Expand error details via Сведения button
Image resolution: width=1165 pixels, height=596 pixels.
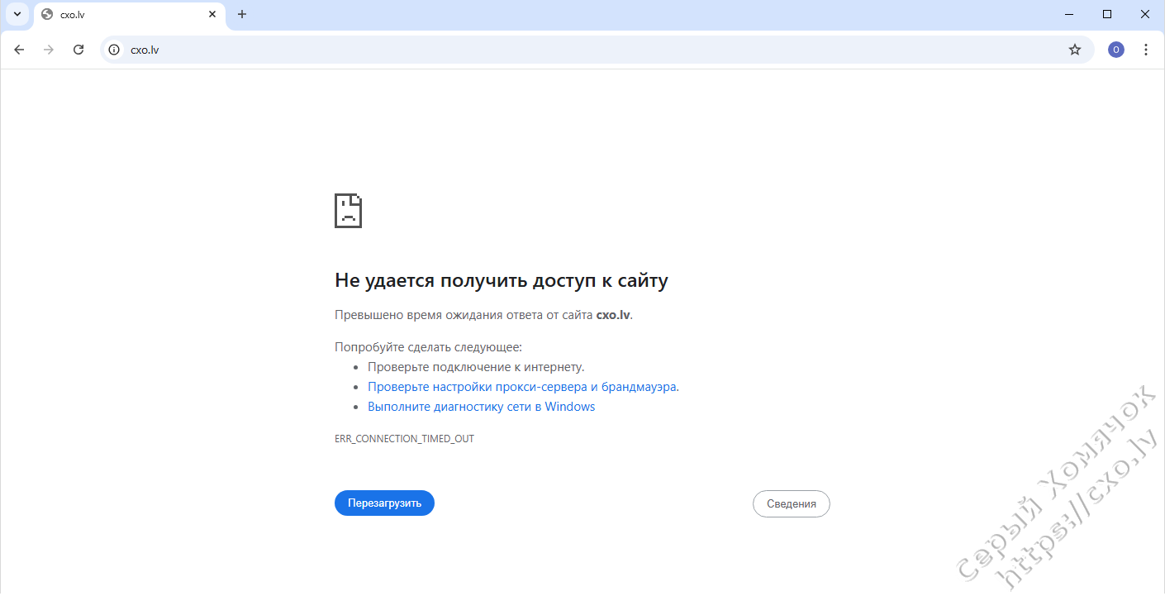pos(791,503)
